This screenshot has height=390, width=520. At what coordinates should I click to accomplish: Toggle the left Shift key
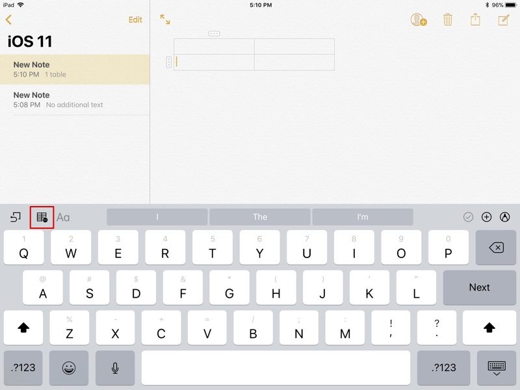tap(23, 328)
